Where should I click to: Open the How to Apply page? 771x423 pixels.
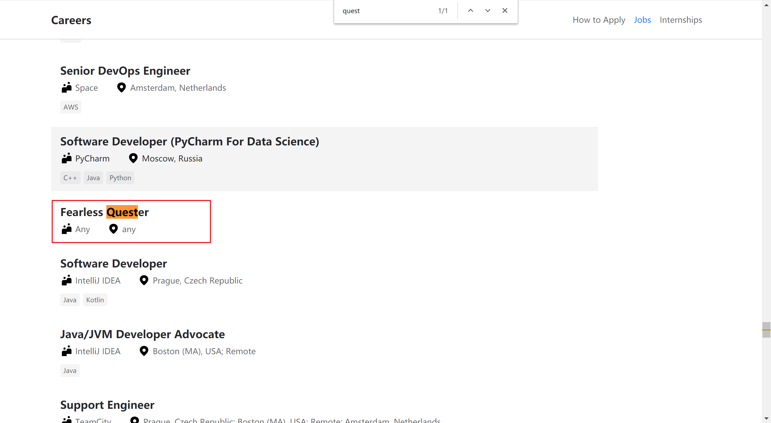point(599,20)
